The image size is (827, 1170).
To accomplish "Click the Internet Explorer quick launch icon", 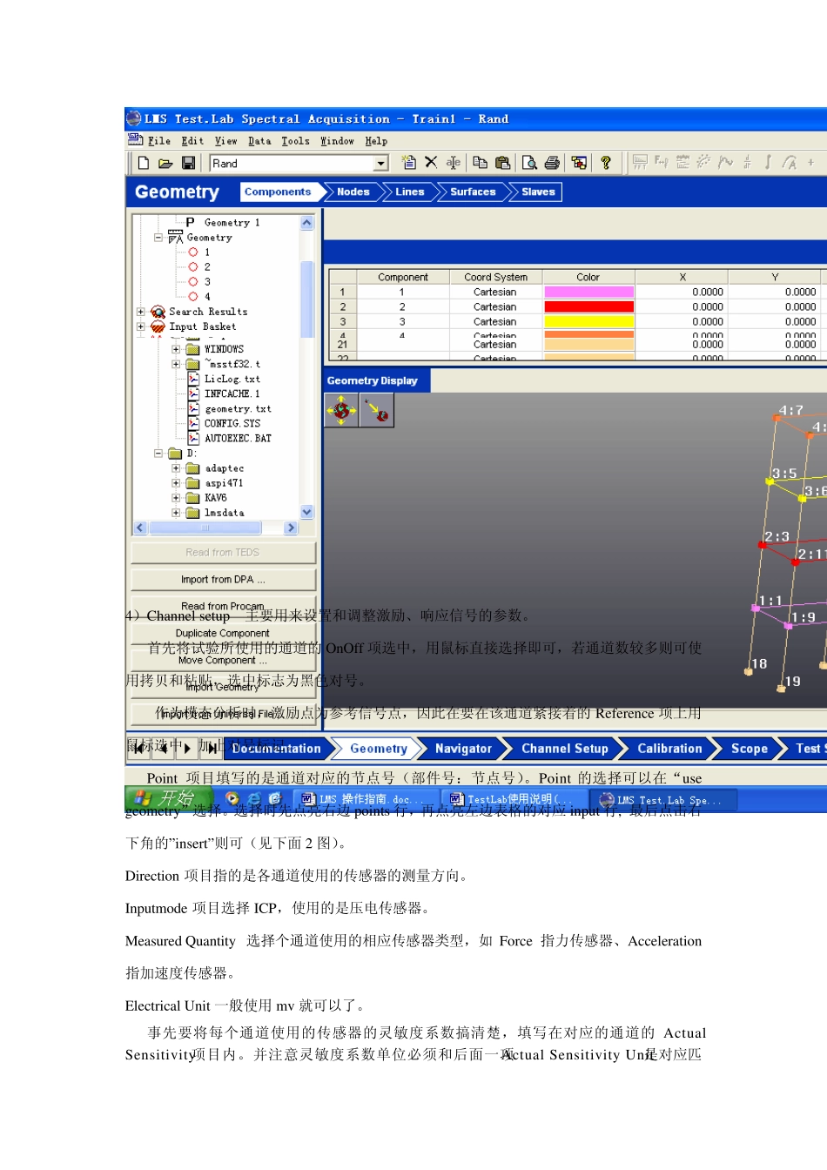I will [x=253, y=798].
